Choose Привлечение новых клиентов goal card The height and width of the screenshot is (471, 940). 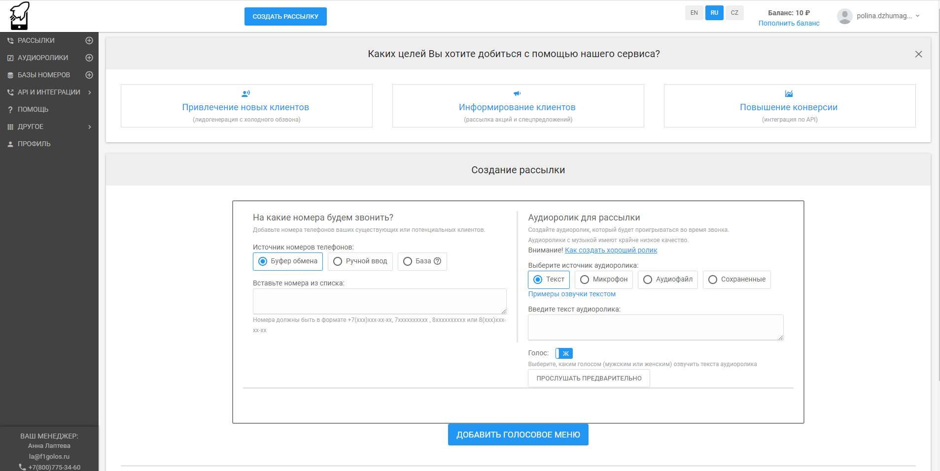(246, 106)
